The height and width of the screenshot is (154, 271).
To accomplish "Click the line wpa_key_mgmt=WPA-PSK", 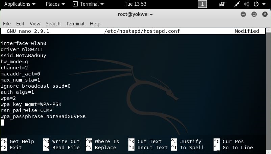I will click(x=31, y=104).
